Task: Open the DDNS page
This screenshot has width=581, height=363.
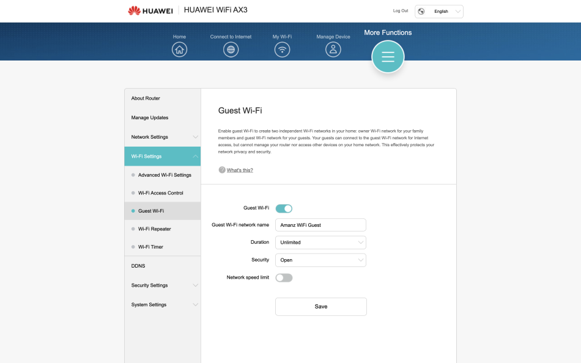Action: pyautogui.click(x=163, y=266)
